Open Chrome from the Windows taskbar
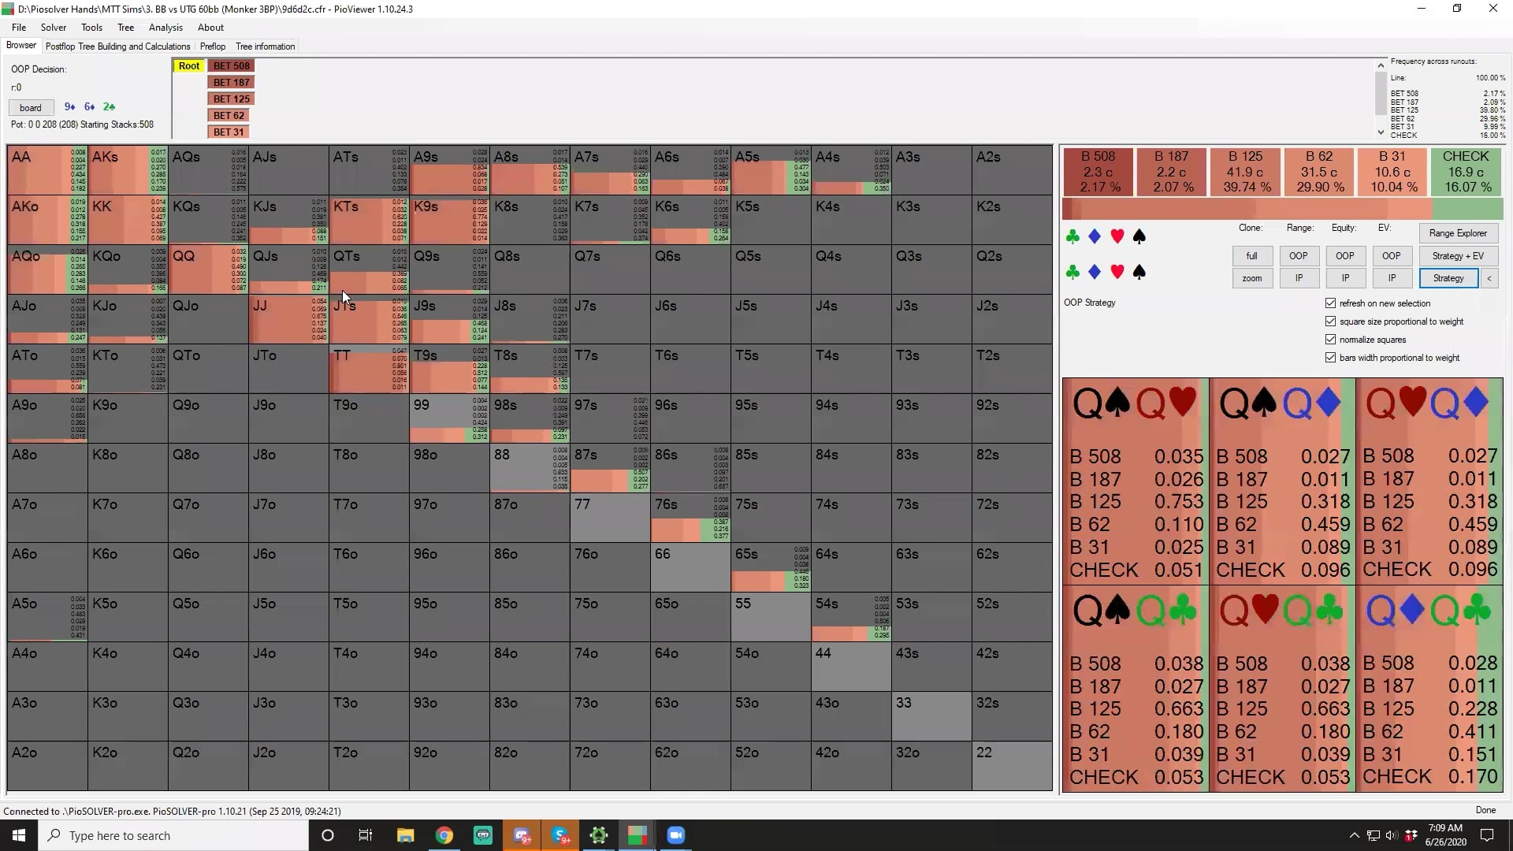Viewport: 1513px width, 851px height. 444,835
